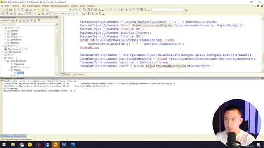The height and width of the screenshot is (148, 264).
Task: Select Журналы документов in the tree
Action: (17, 49)
